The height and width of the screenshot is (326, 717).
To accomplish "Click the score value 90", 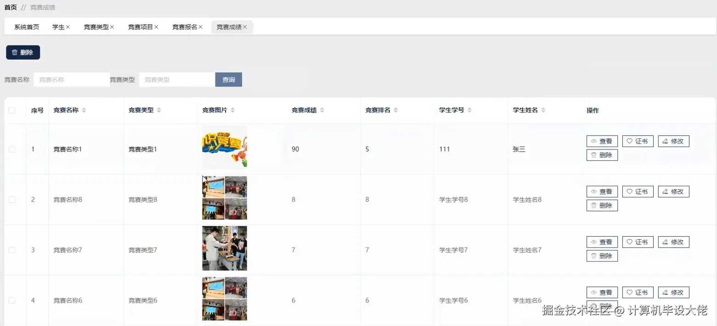I will pos(295,149).
